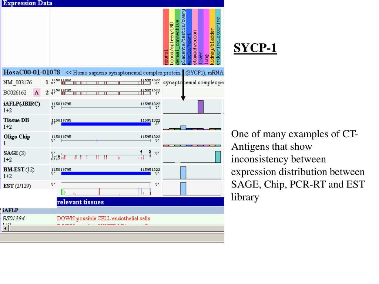Select the endocrine_exocrine color column
This screenshot has height=284, width=379.
tap(218, 37)
